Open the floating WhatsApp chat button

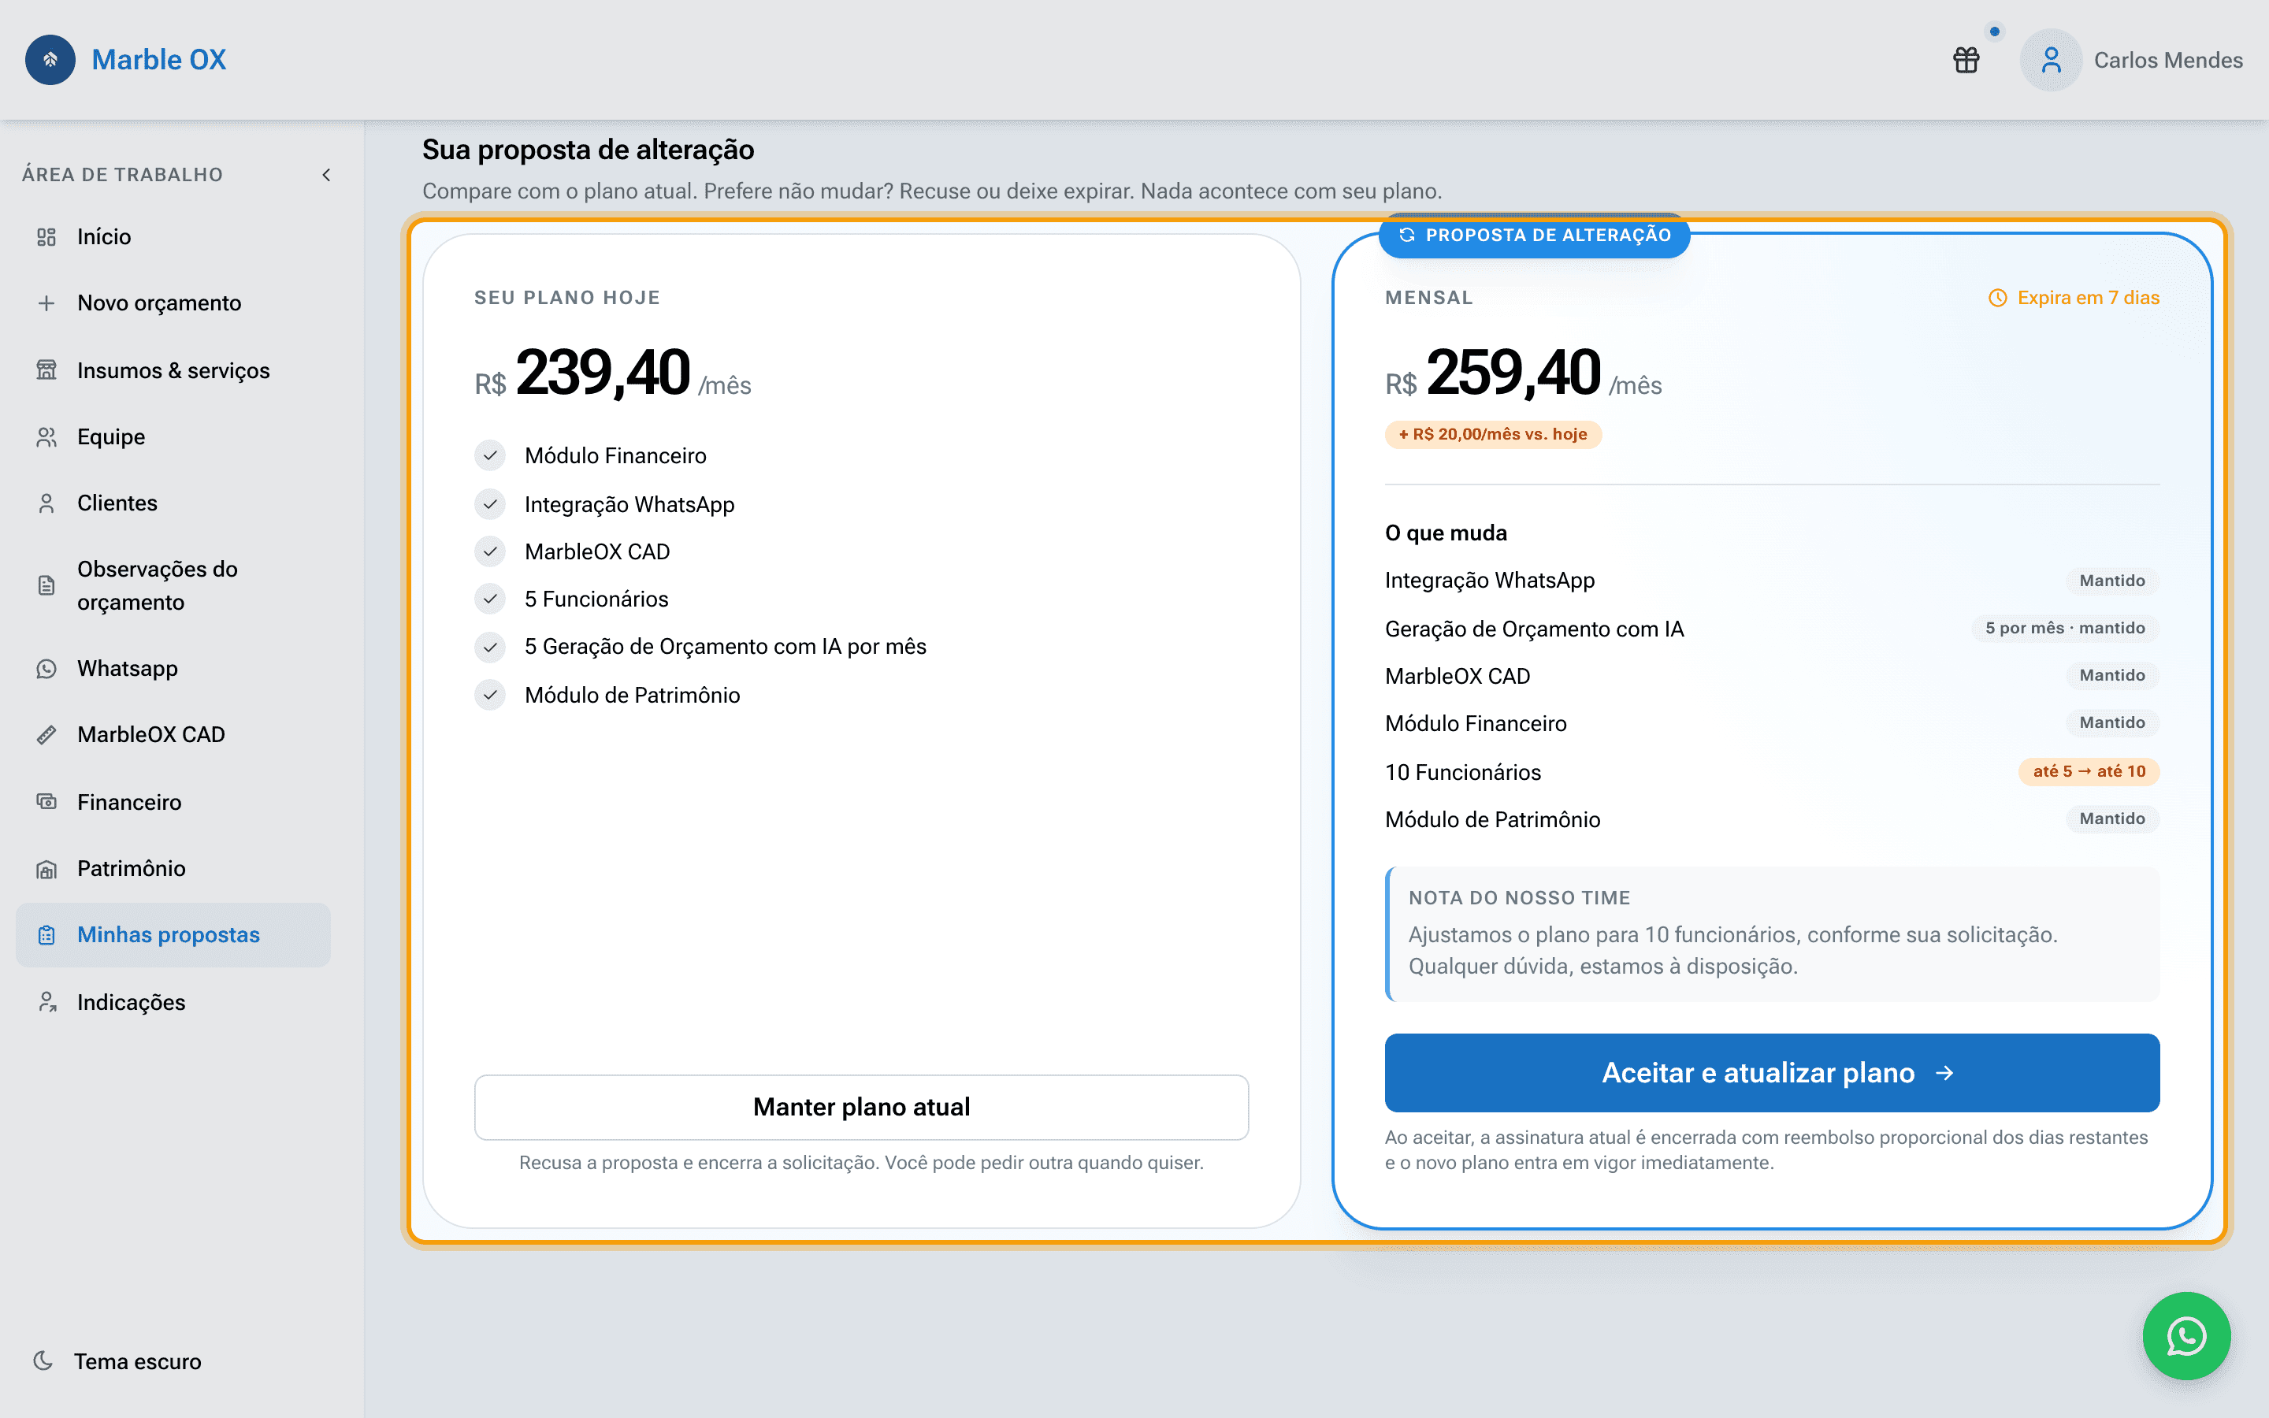(x=2186, y=1335)
